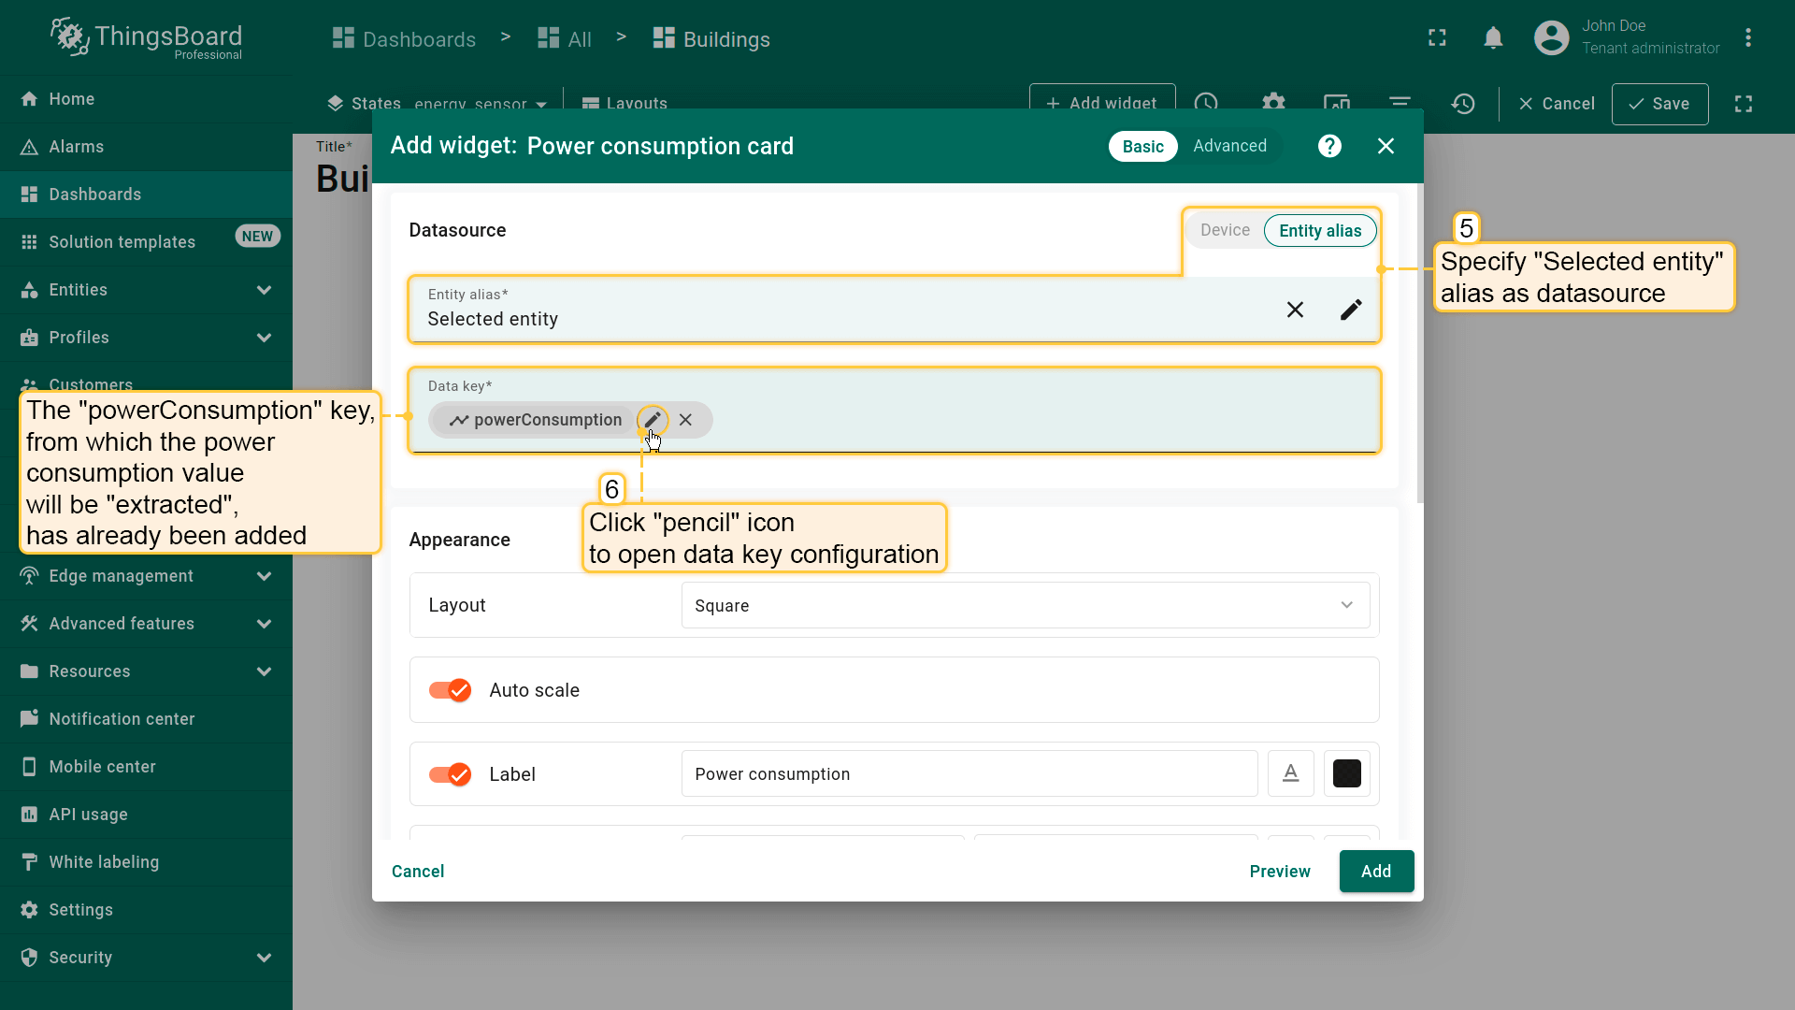The width and height of the screenshot is (1795, 1010).
Task: Open the black label color swatch
Action: 1346,773
